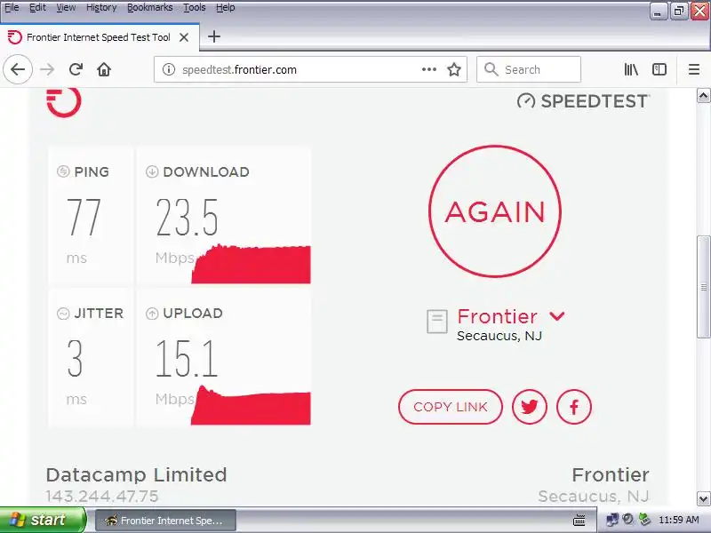711x533 pixels.
Task: Click the upload speed graph
Action: pos(251,405)
